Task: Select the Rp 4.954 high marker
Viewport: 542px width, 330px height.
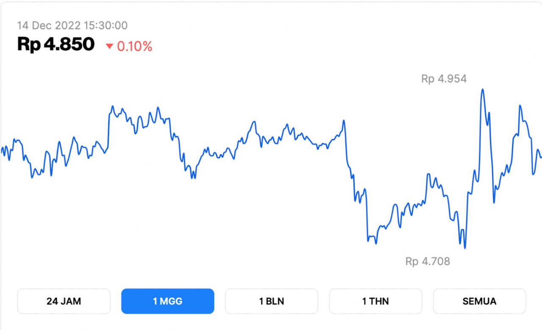Action: point(443,79)
